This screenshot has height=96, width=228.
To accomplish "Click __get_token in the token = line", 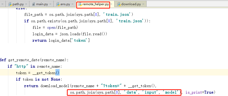I will click(x=44, y=73).
